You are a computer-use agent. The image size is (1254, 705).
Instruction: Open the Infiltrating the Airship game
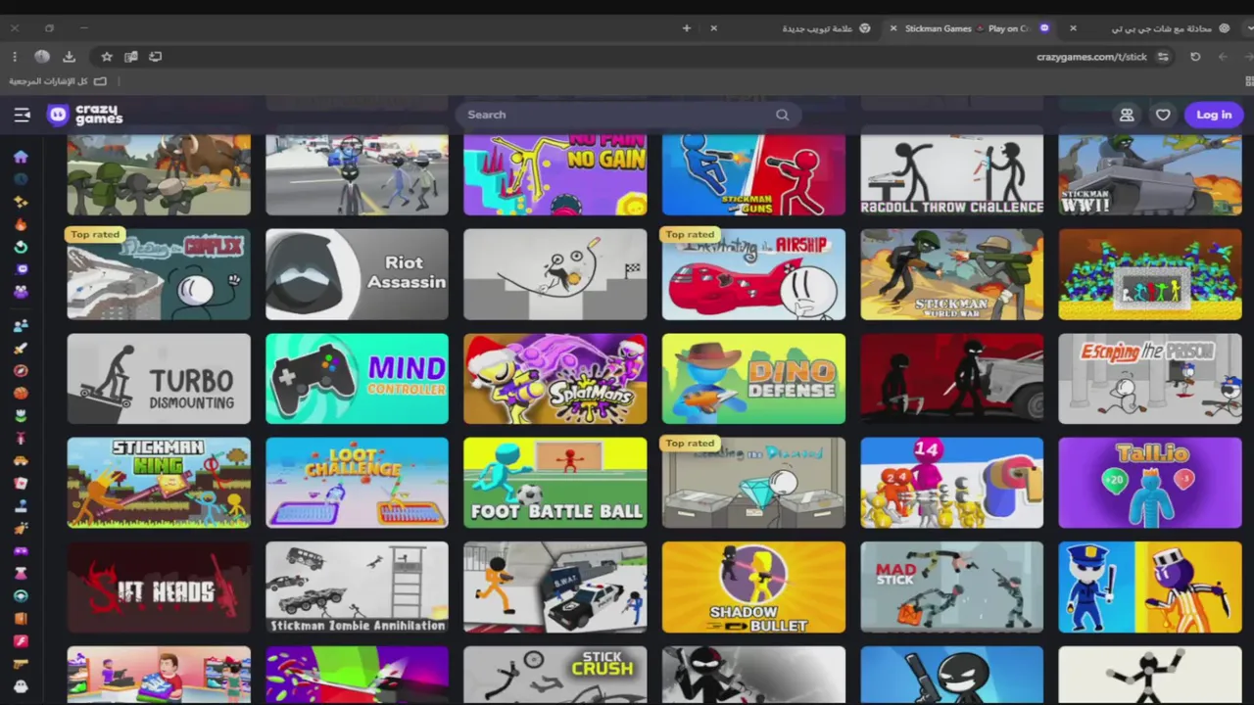point(753,274)
